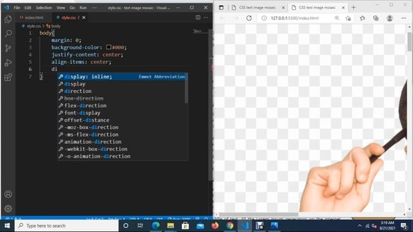413x232 pixels.
Task: Click the address bar showing 127.0.0.1:5500
Action: pos(295,18)
